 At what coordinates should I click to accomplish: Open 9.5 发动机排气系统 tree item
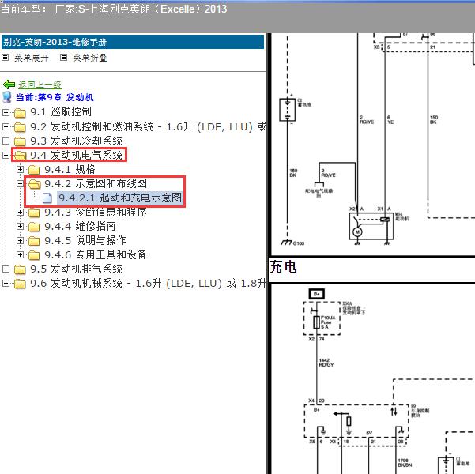point(76,269)
